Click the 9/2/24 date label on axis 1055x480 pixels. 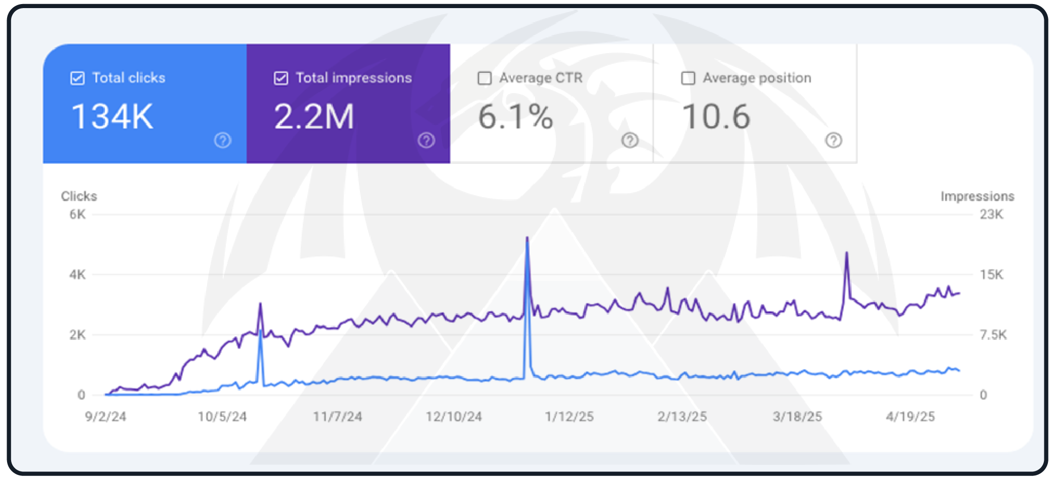[105, 417]
